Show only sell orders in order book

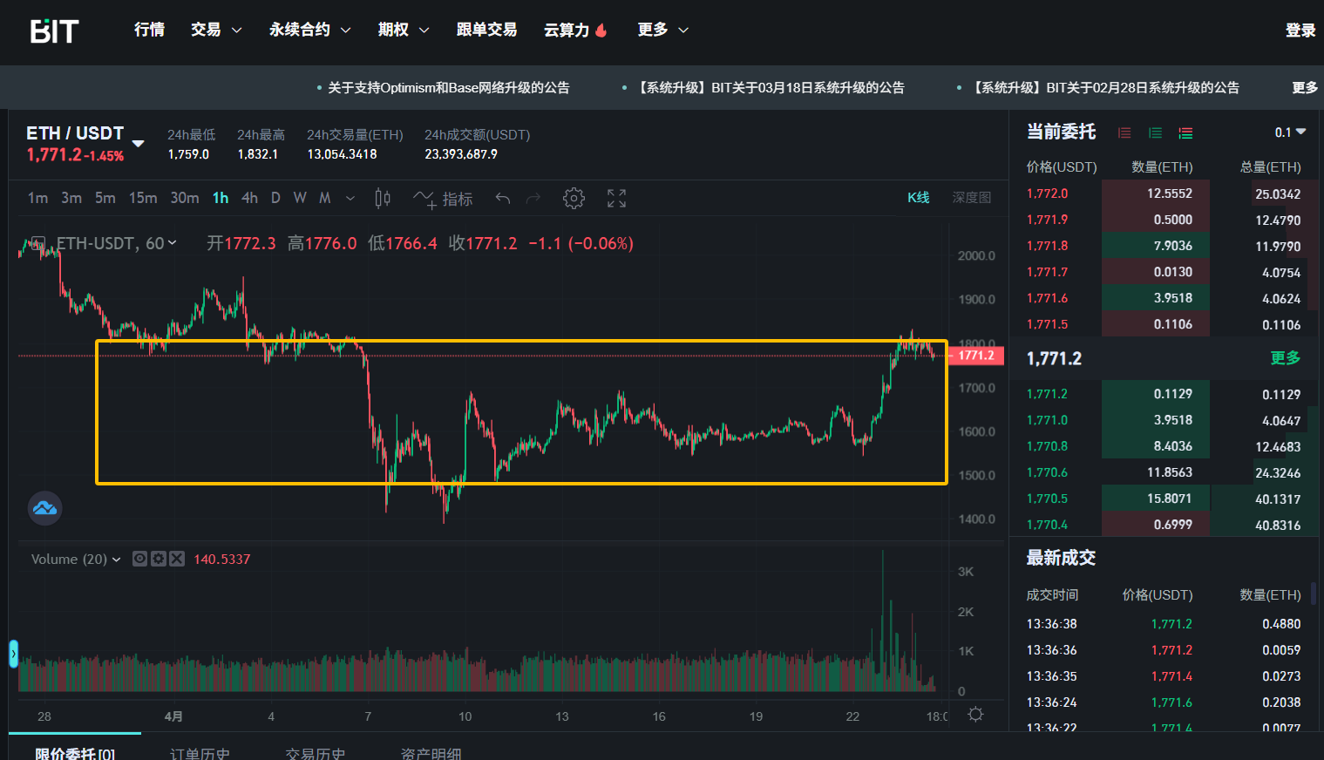pyautogui.click(x=1124, y=133)
